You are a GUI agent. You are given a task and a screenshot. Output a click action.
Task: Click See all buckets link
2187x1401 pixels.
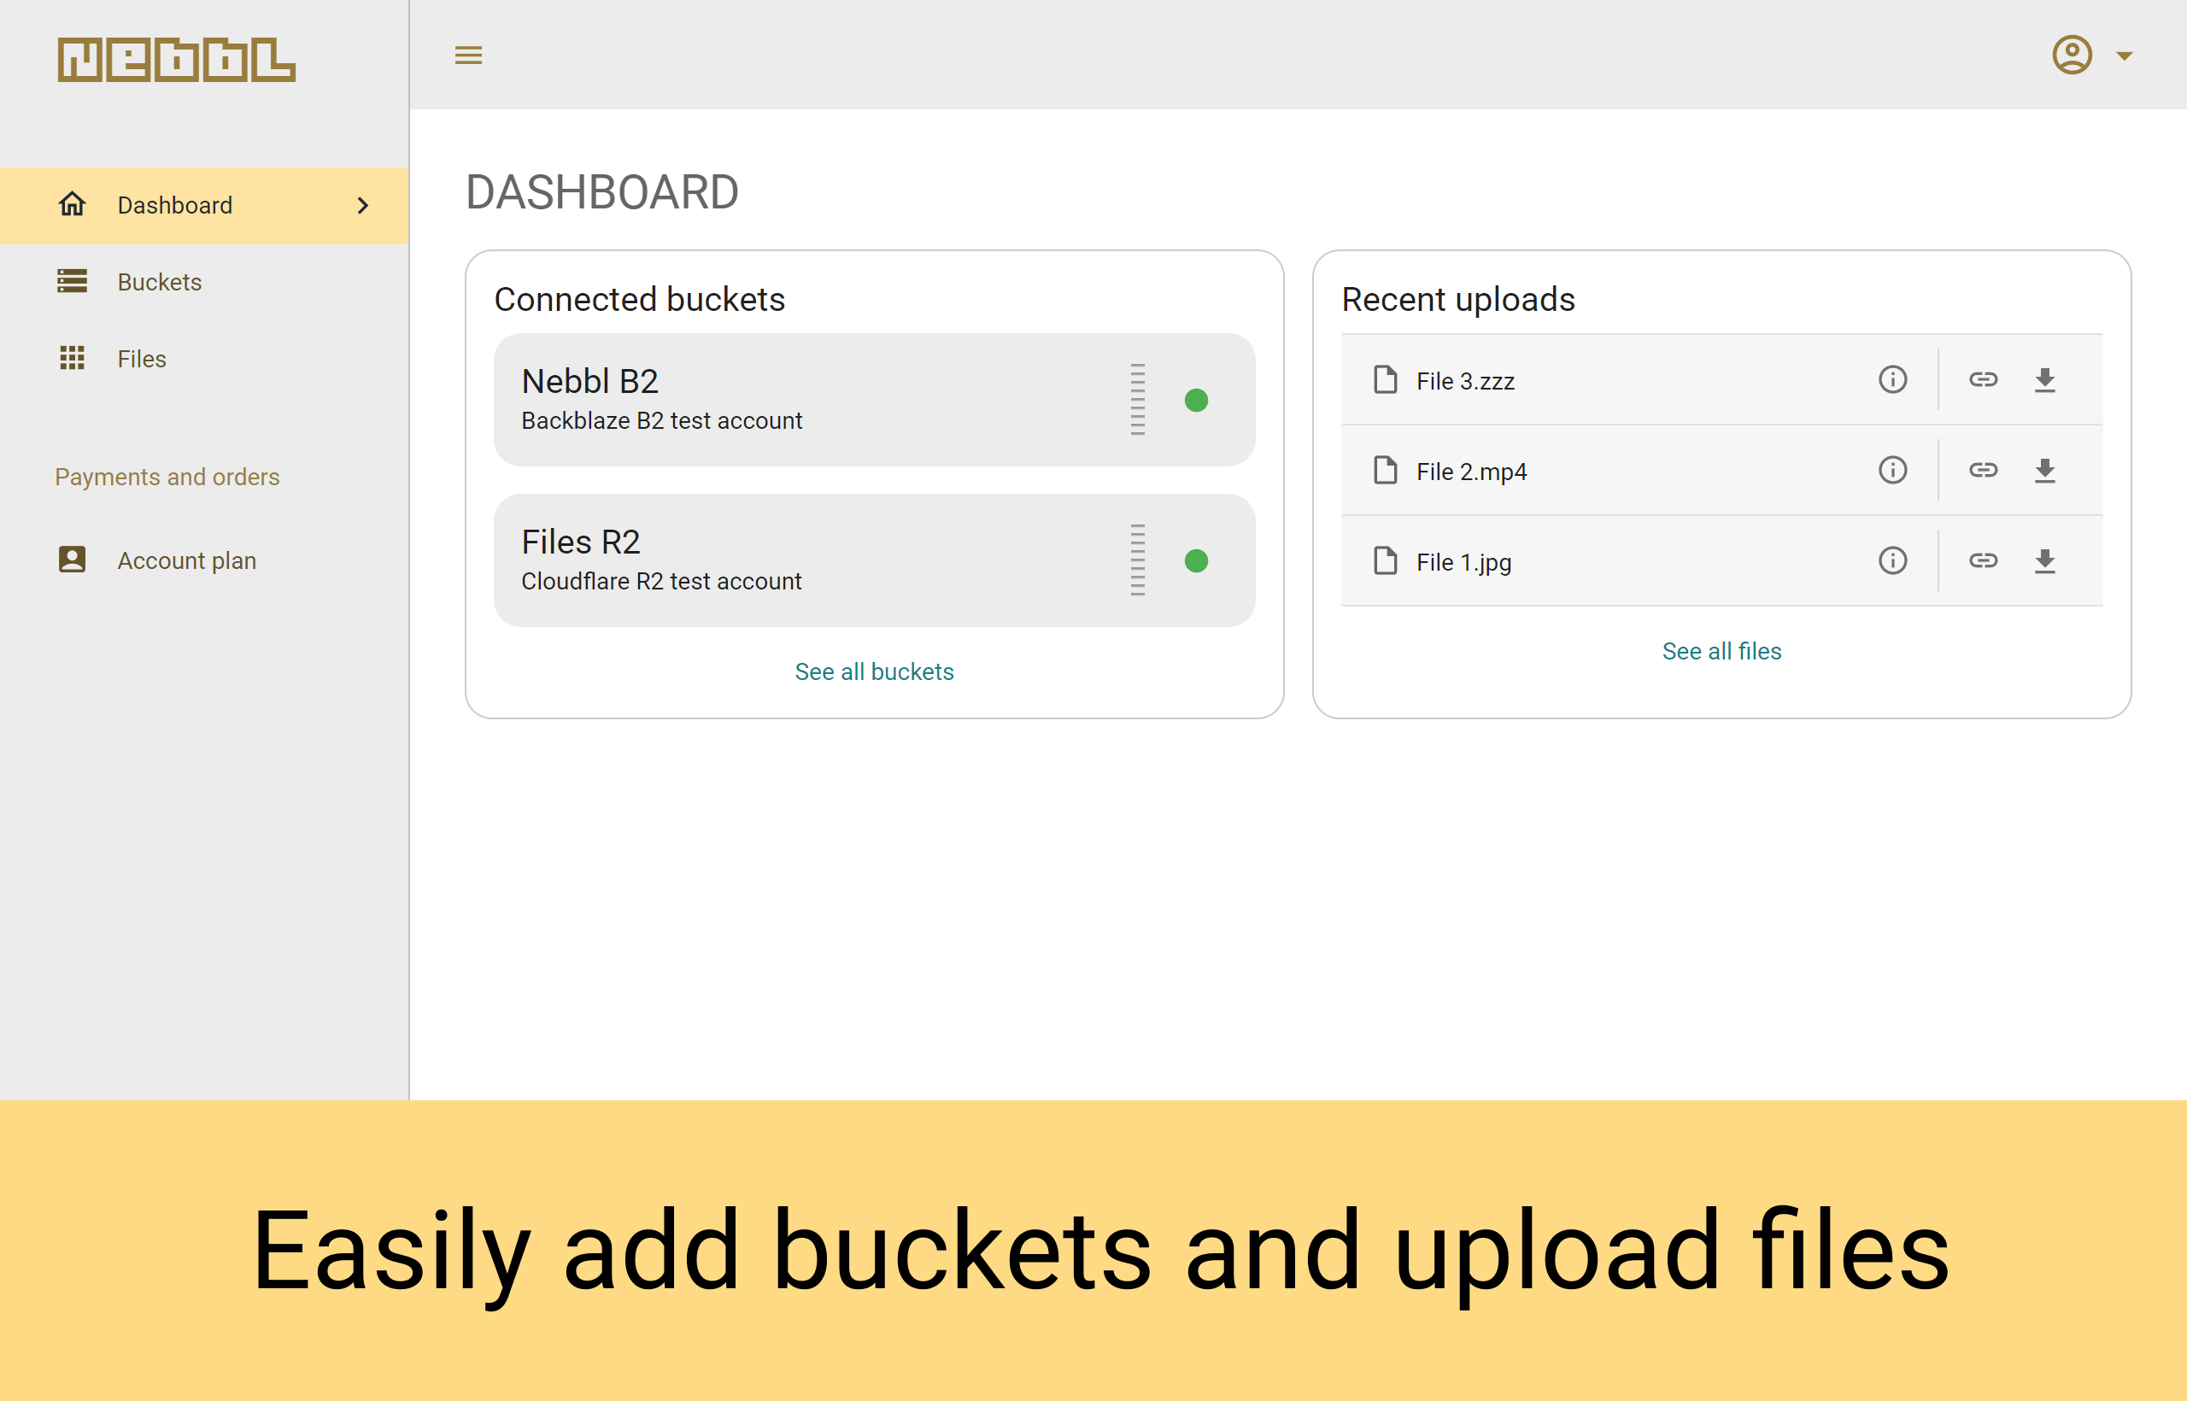point(874,671)
